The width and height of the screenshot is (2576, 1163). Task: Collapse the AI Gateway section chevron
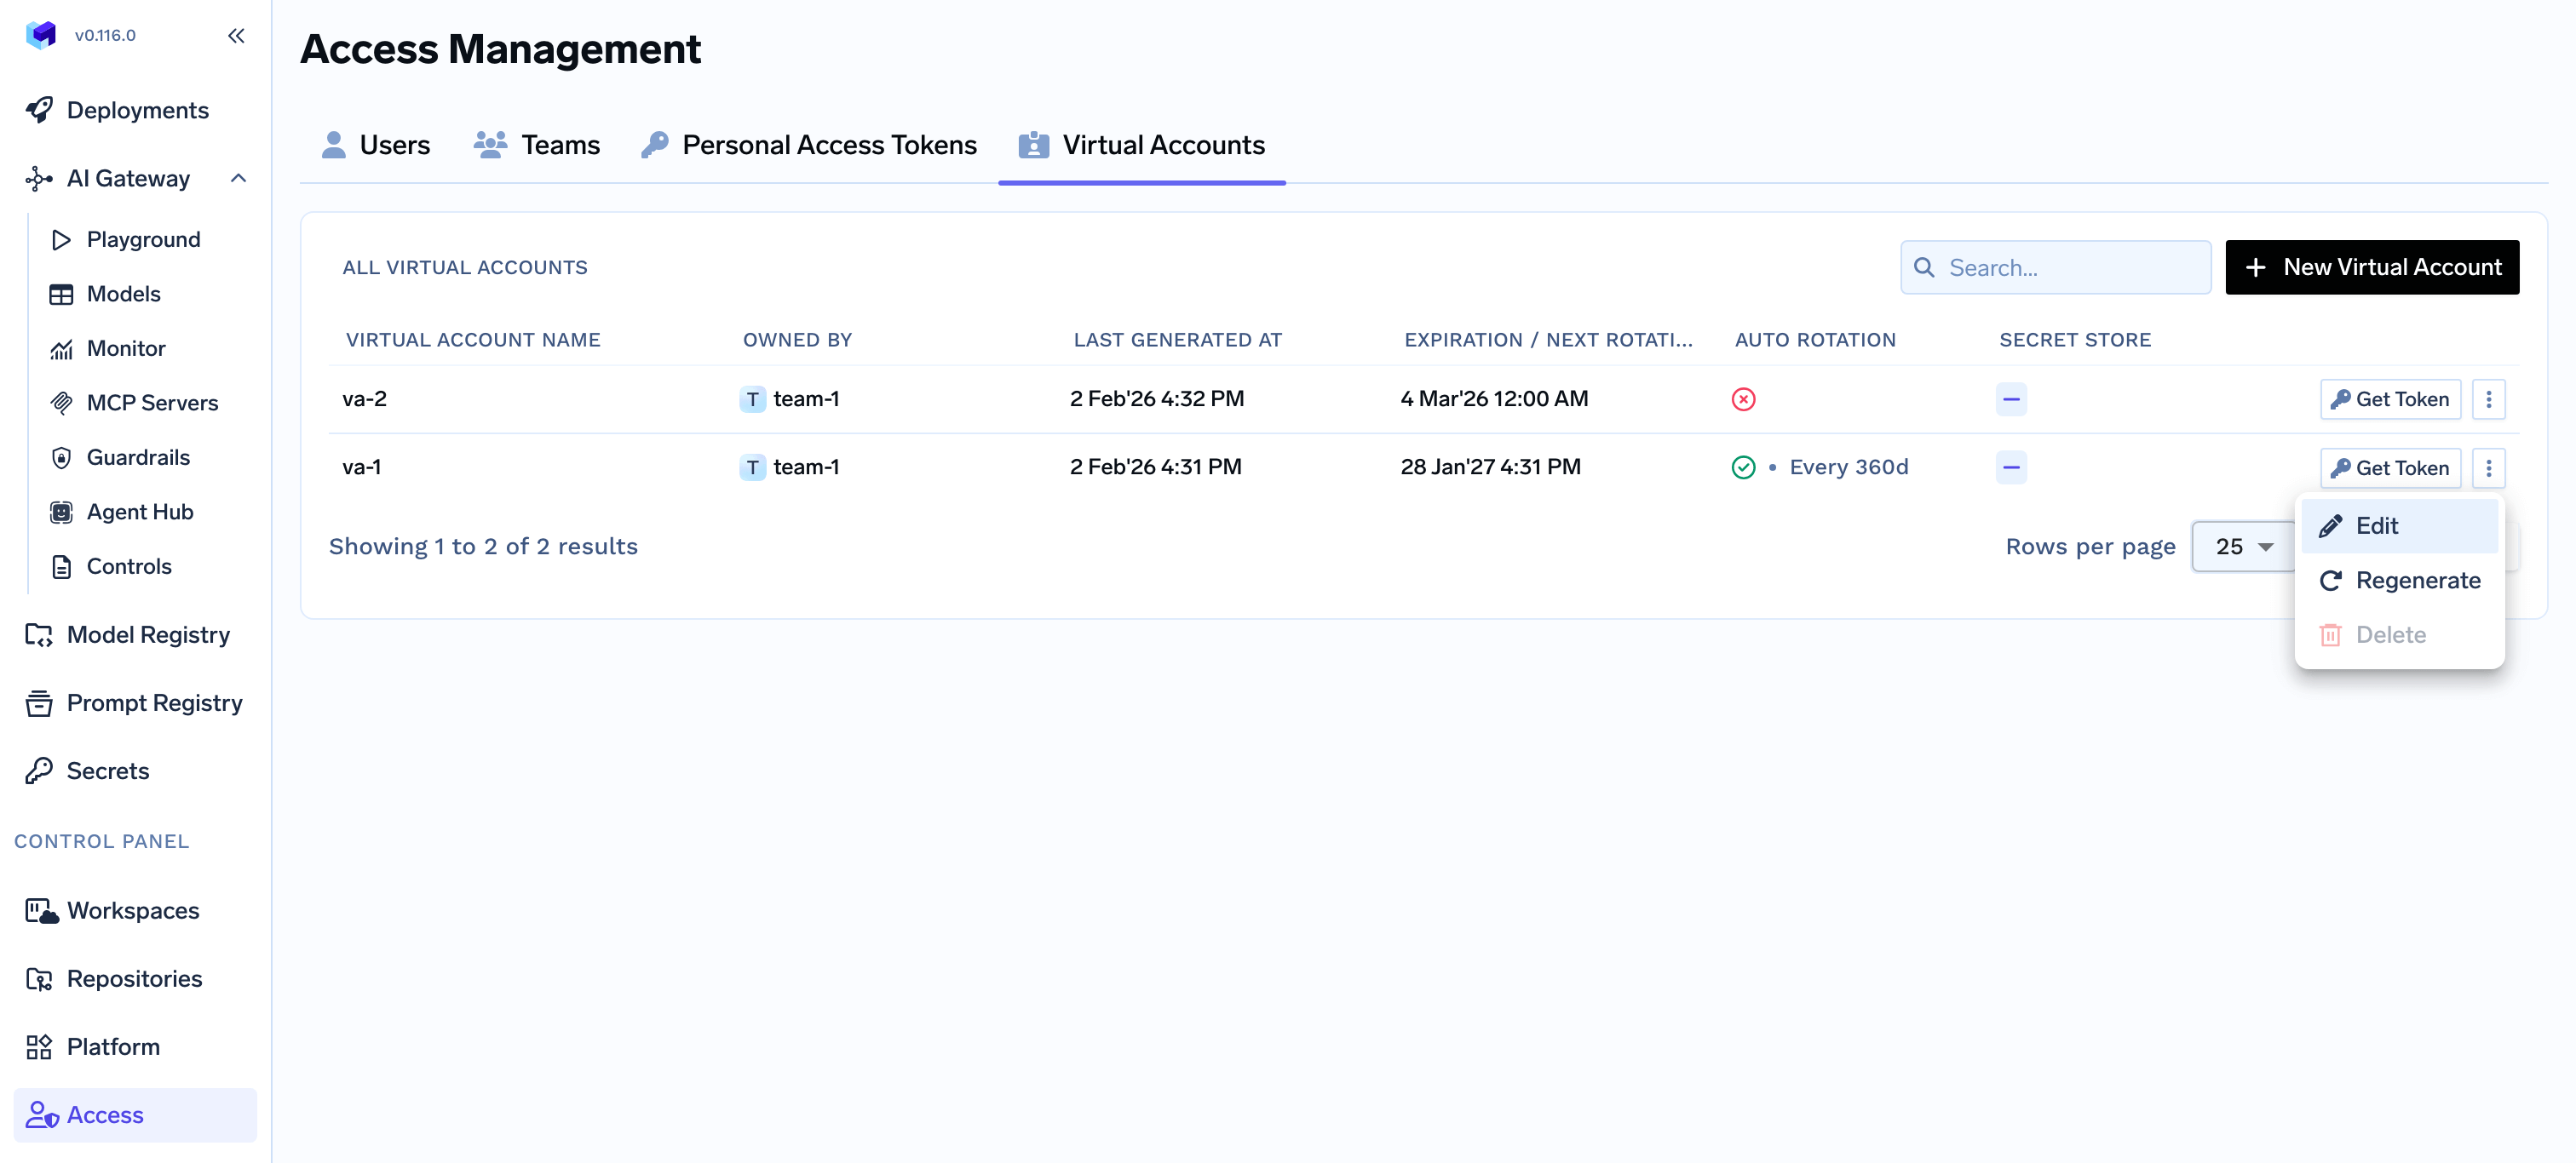(x=238, y=178)
